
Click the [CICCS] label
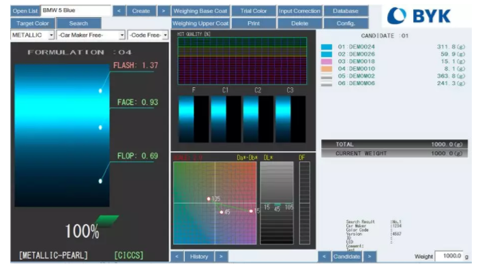click(129, 255)
